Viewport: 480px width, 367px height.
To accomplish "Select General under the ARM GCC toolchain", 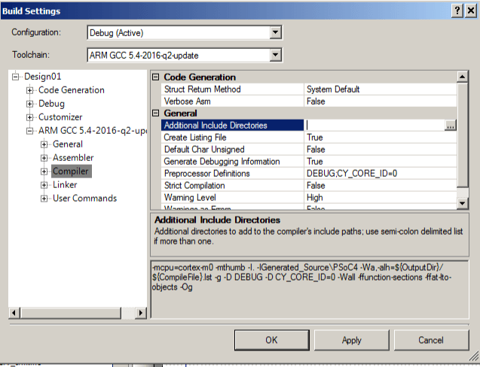I will (x=68, y=144).
